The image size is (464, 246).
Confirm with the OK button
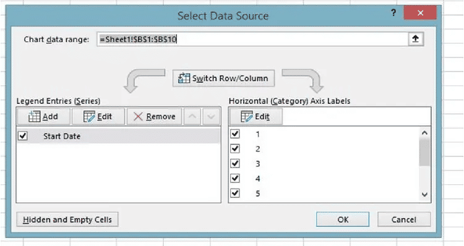[343, 219]
